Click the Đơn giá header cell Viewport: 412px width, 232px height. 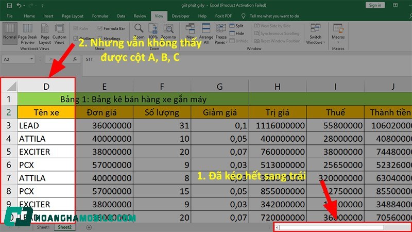(105, 112)
